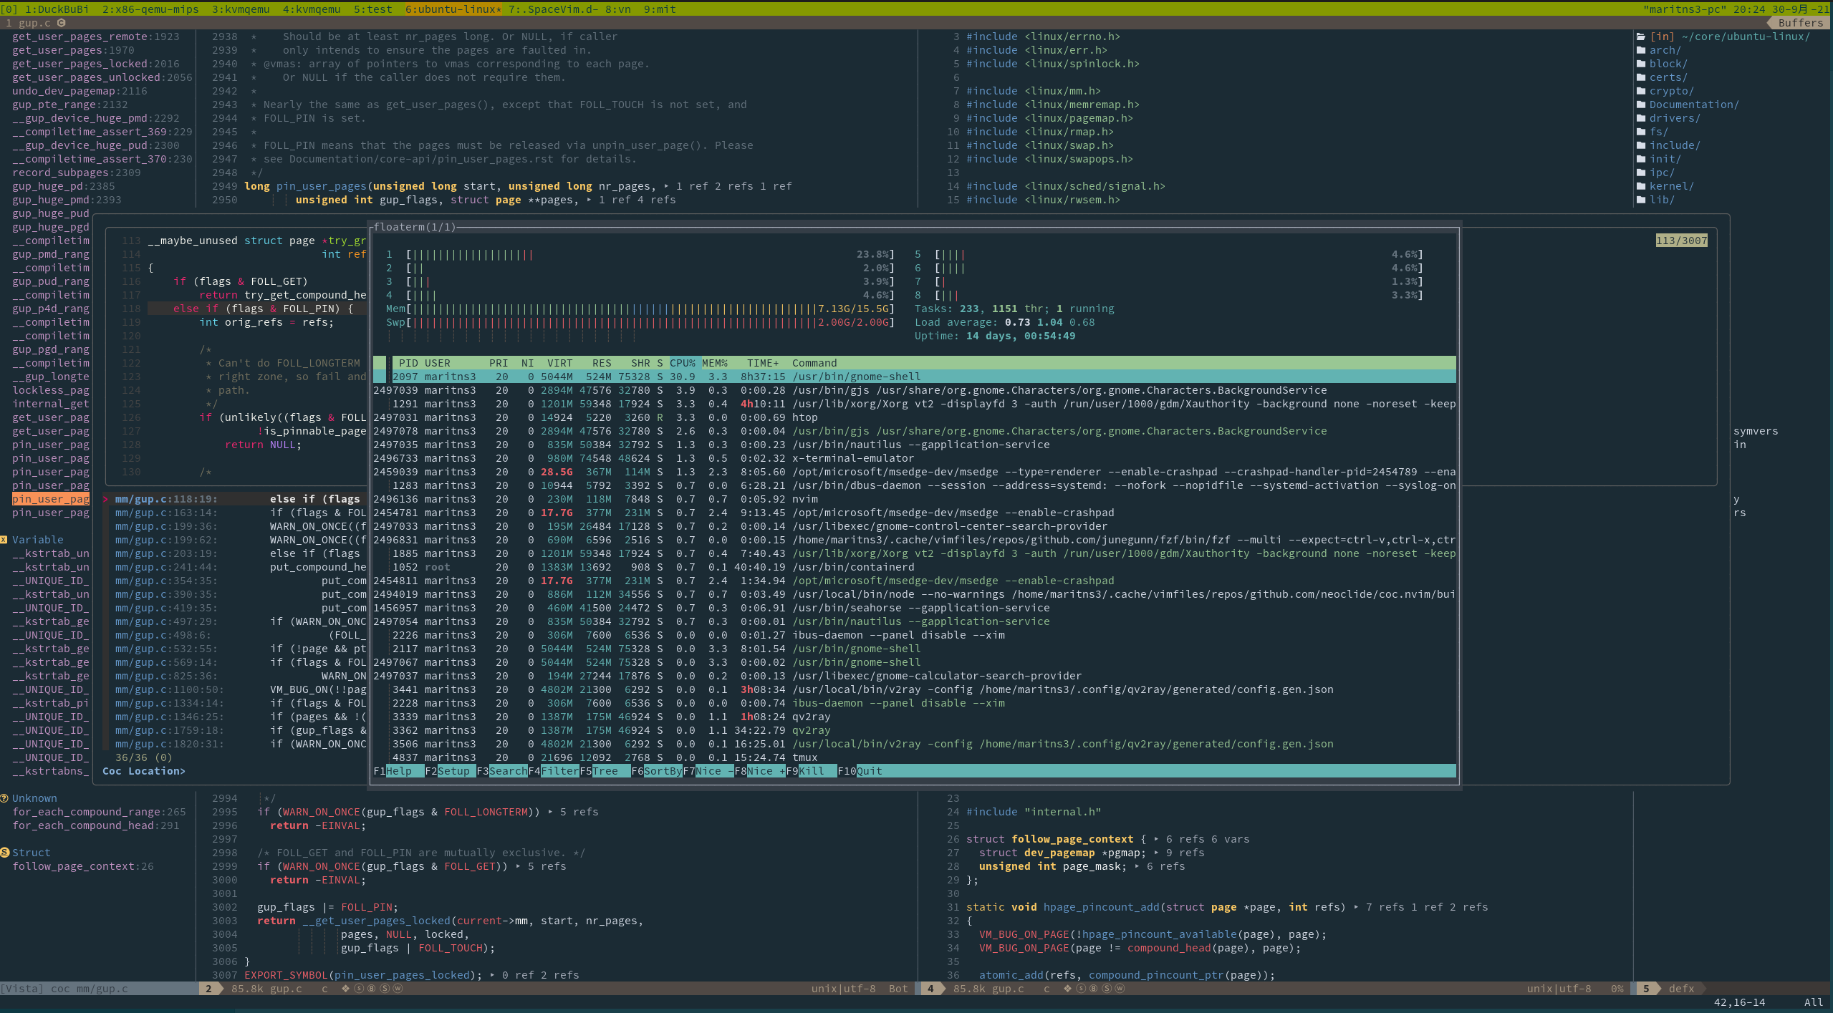
Task: Click the folder icon next to certs/
Action: pyautogui.click(x=1641, y=77)
